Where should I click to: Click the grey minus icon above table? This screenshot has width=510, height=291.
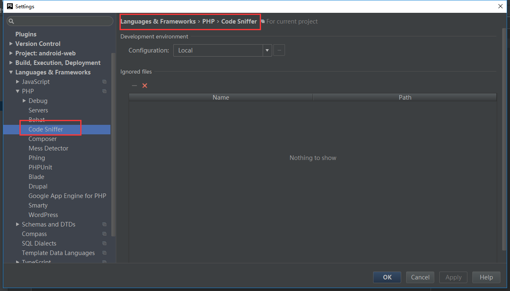pyautogui.click(x=134, y=86)
